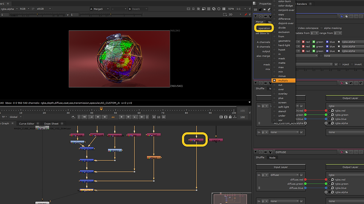
Task: Open the Node tab in DIFFUSE panel
Action: 272,158
